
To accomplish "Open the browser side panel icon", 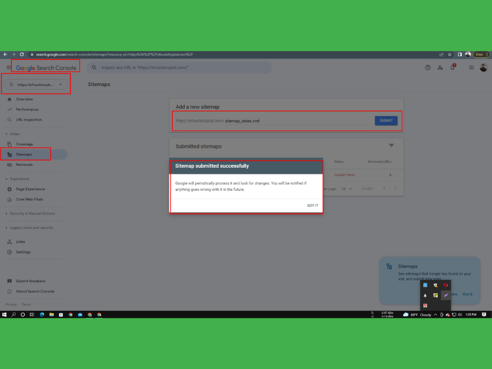I will [x=460, y=54].
